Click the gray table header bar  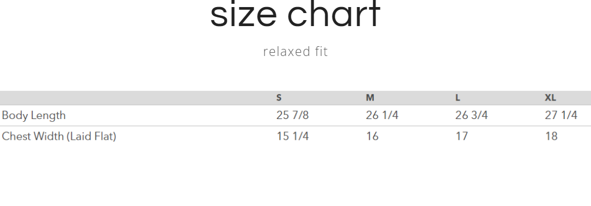(x=295, y=98)
